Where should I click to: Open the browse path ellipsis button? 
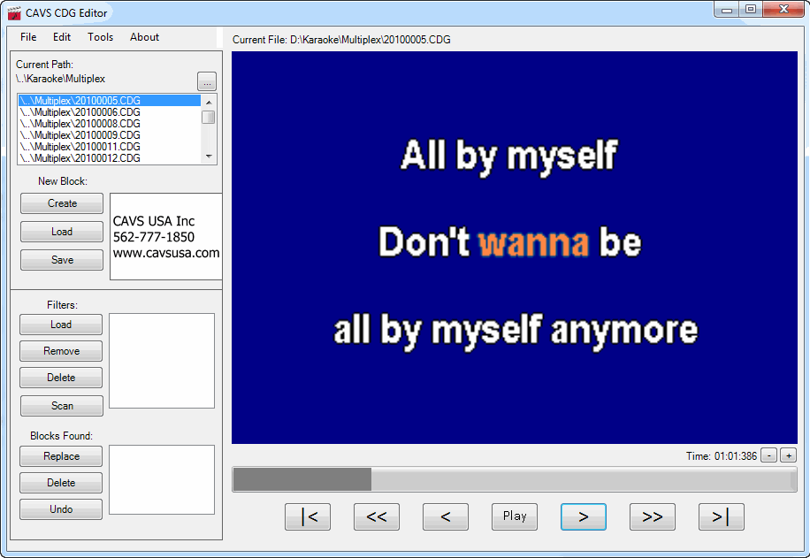[207, 81]
